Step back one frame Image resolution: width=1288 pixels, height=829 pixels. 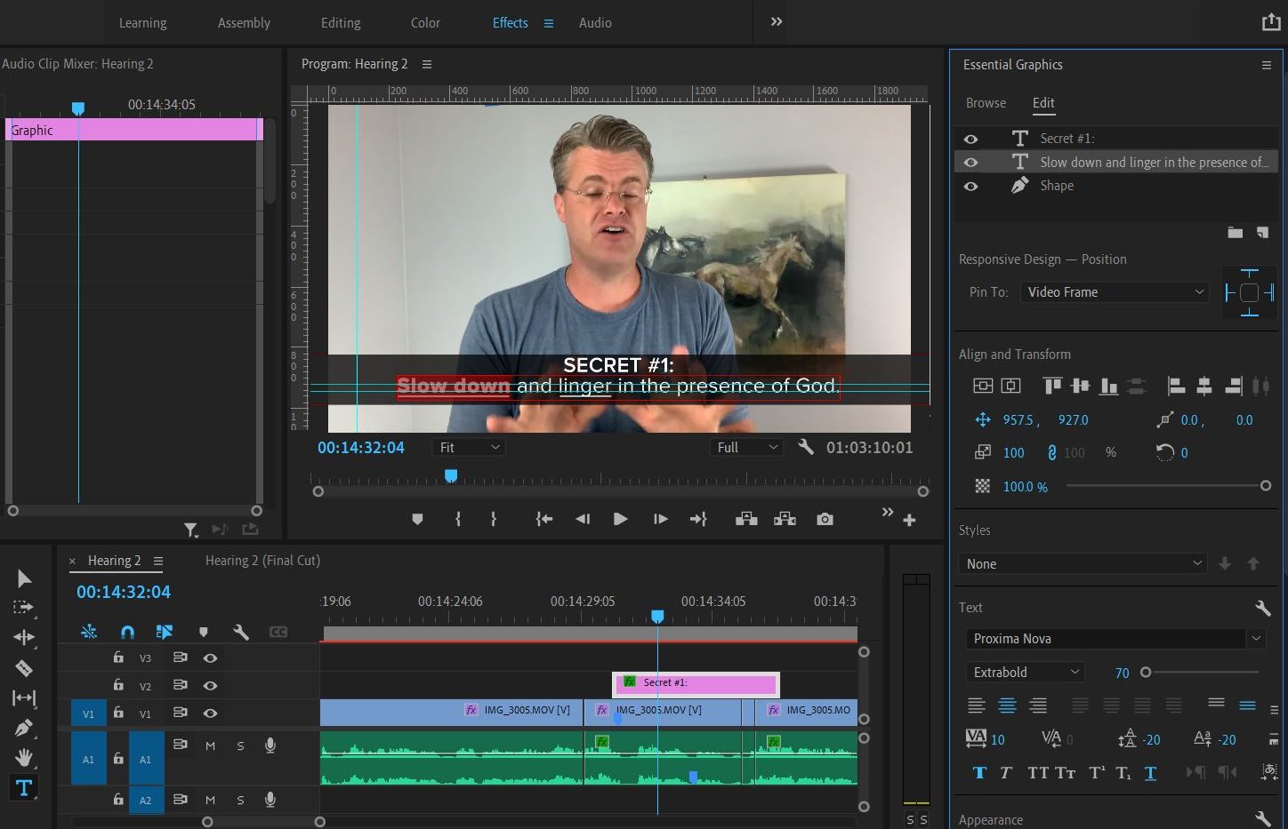(583, 519)
